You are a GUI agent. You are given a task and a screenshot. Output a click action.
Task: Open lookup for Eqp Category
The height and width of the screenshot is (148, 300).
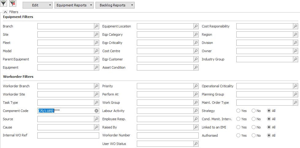[x=196, y=34]
